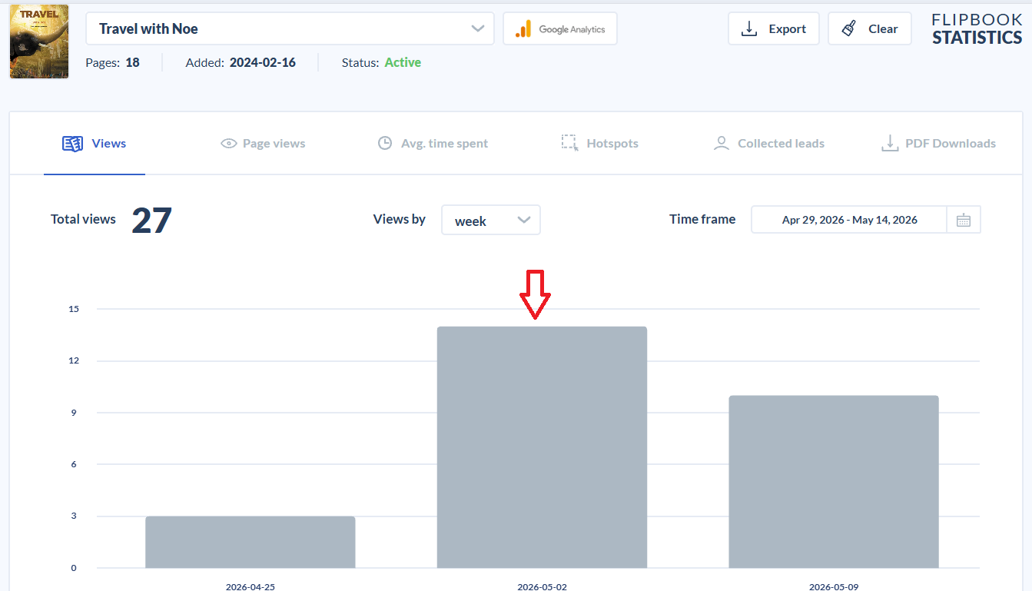1032x591 pixels.
Task: Click the download icon in Export button
Action: pyautogui.click(x=748, y=29)
